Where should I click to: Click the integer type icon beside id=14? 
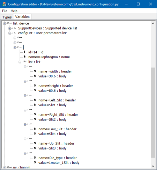(x=25, y=52)
